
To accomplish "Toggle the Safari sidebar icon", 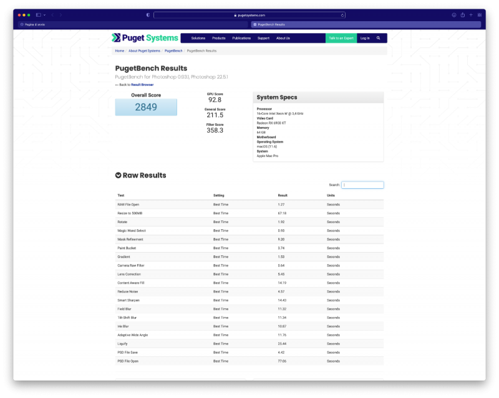I will (x=39, y=15).
